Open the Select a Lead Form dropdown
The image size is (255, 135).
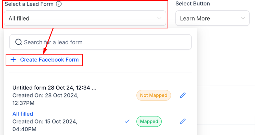tap(85, 18)
